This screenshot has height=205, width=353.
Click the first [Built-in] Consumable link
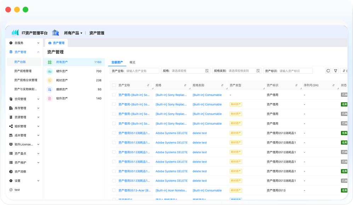tap(207, 95)
